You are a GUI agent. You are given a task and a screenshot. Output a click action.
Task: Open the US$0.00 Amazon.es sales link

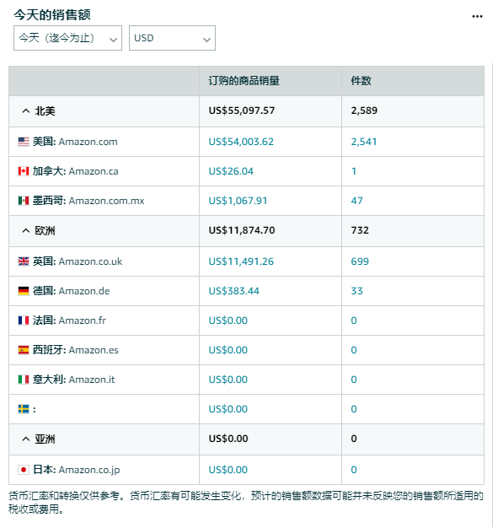[x=228, y=350]
